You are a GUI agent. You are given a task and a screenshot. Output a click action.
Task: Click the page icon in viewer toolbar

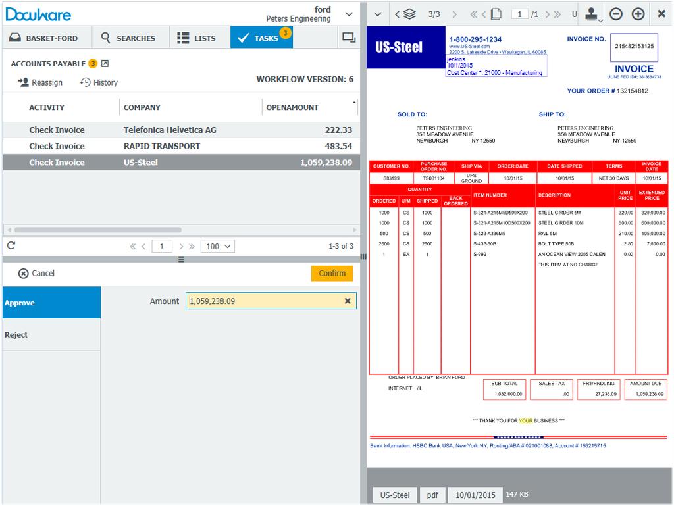(496, 14)
